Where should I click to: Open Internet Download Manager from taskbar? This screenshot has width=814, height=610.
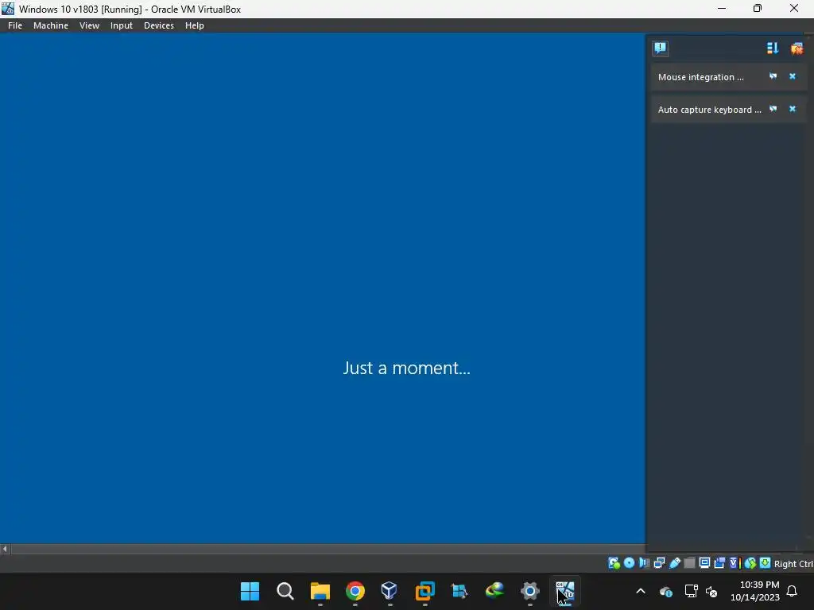click(494, 591)
